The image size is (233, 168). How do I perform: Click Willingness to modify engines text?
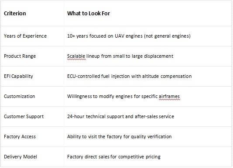[x=100, y=96]
